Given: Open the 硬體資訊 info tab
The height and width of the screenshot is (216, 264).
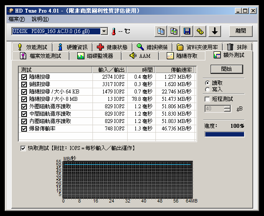Looking at the screenshot, I should (73, 47).
